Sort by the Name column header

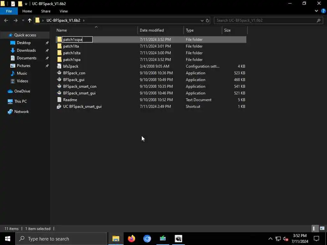(62, 30)
